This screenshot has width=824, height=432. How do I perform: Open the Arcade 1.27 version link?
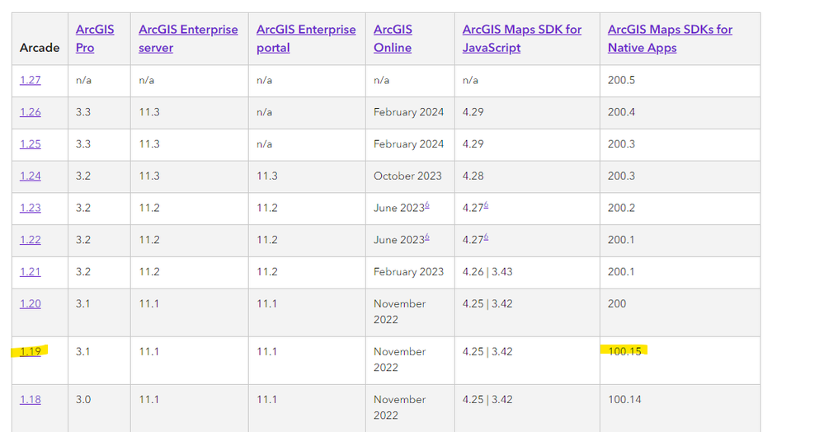click(x=31, y=80)
